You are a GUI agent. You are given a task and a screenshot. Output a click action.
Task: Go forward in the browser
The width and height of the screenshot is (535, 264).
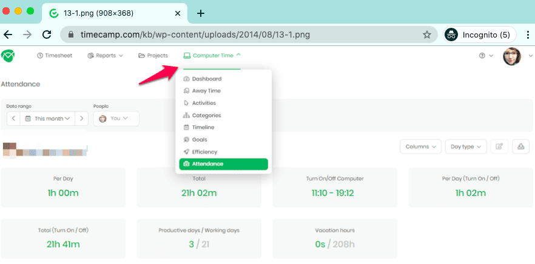27,35
